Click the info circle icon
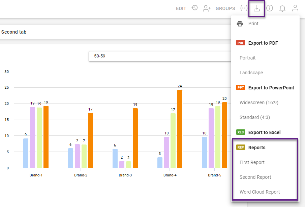305x207 pixels. coord(270,8)
